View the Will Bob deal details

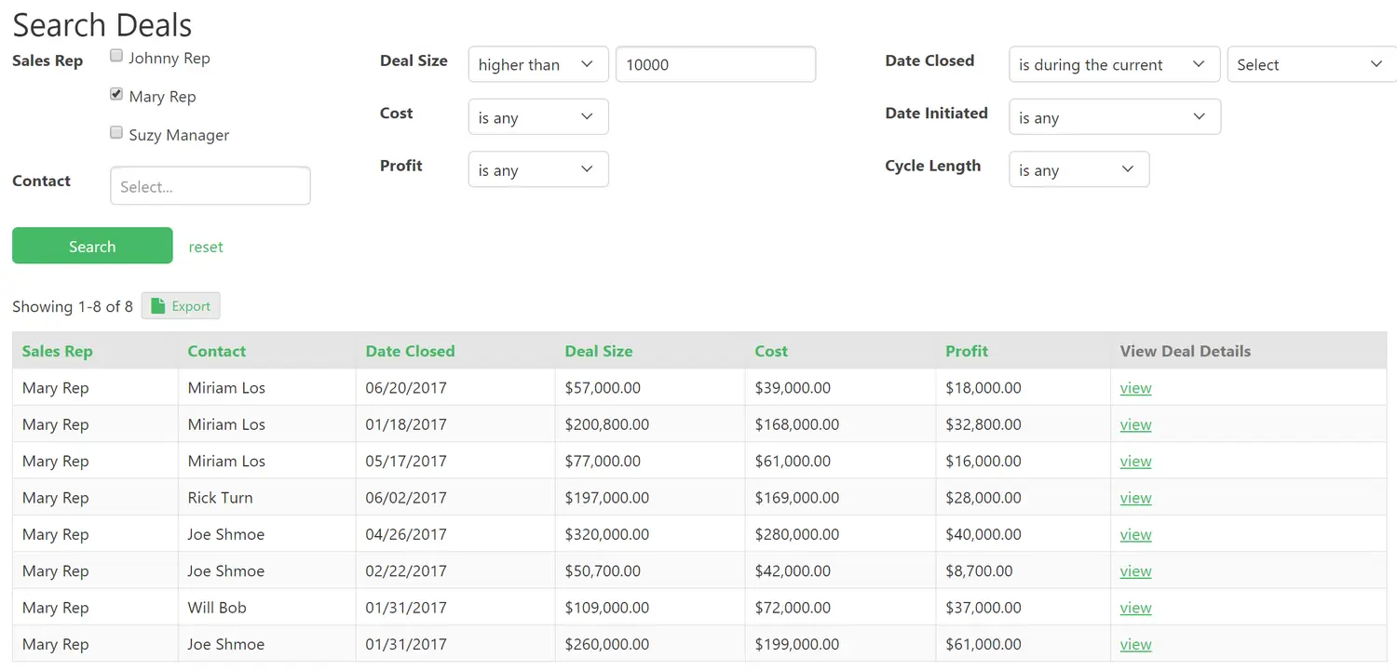click(1135, 607)
